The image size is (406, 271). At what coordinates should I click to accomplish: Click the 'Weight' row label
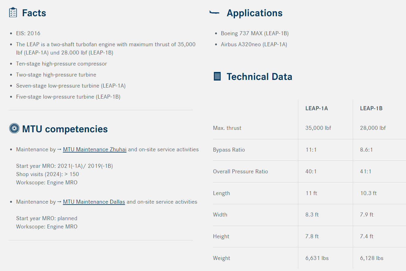[222, 258]
